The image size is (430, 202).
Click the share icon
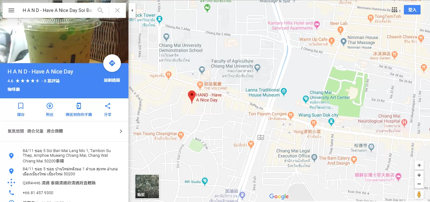[x=108, y=106]
